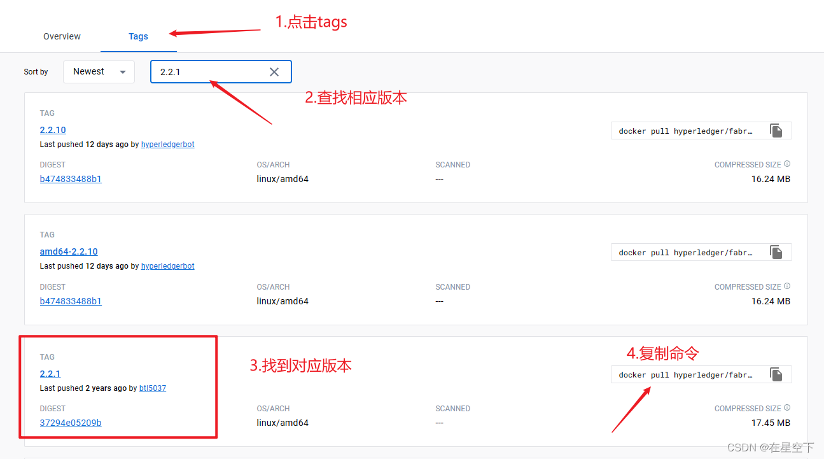Open digest 37294e05209b
Viewport: 824px width, 459px height.
[x=71, y=423]
